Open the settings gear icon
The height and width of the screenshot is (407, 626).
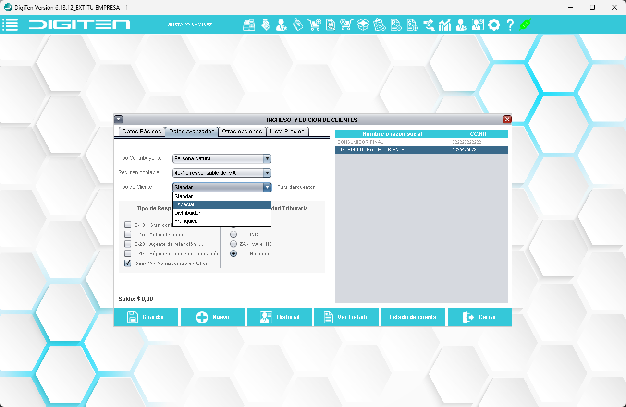click(x=494, y=24)
